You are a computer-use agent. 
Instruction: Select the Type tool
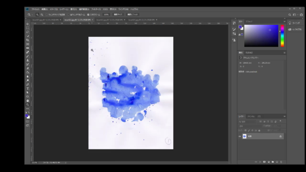(x=28, y=89)
